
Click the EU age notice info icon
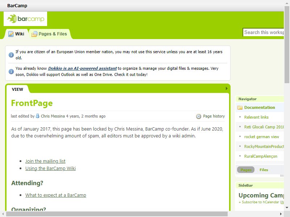click(x=11, y=55)
